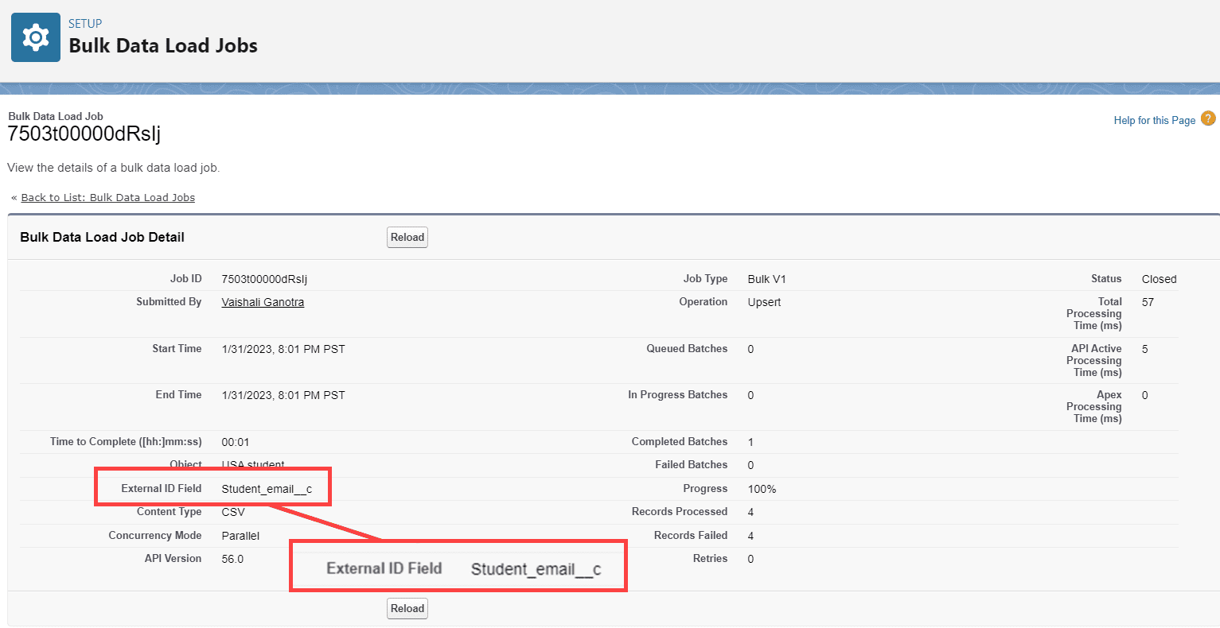Follow the Back to List: Bulk Data Load Jobs link

[108, 197]
